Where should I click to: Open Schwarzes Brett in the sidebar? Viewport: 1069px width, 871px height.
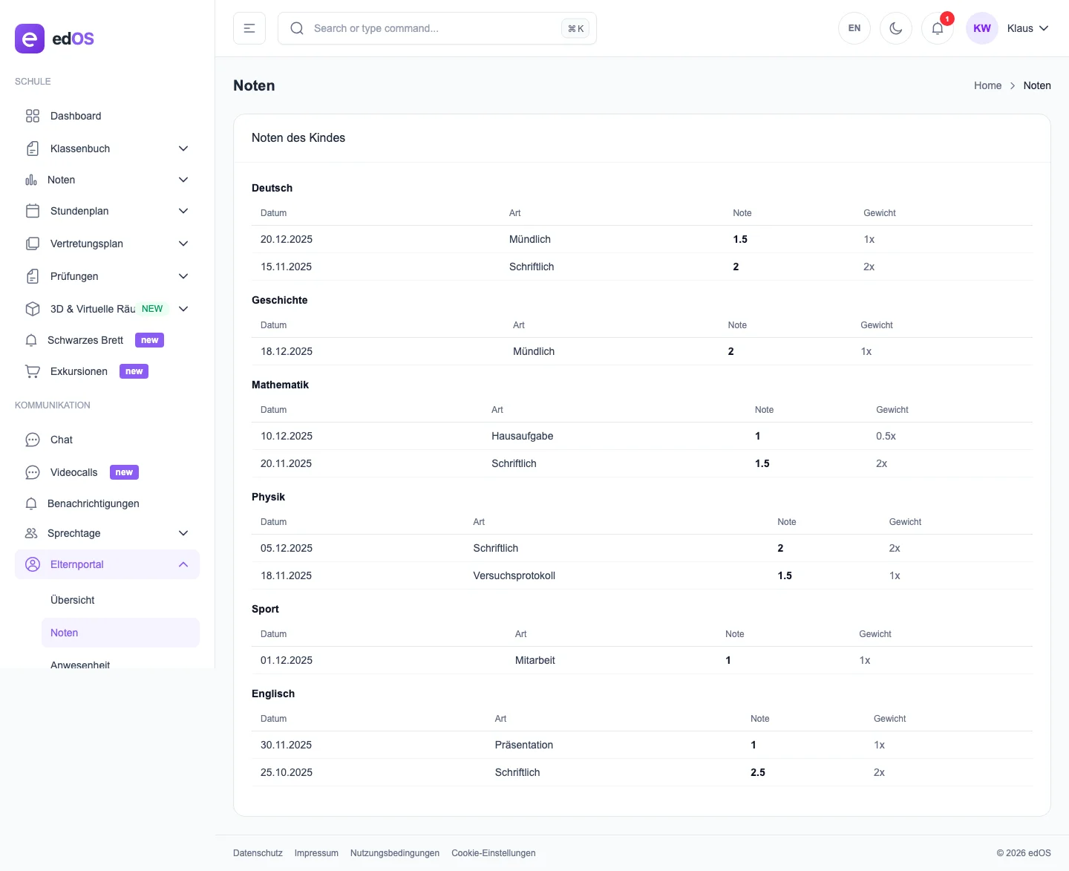point(85,340)
